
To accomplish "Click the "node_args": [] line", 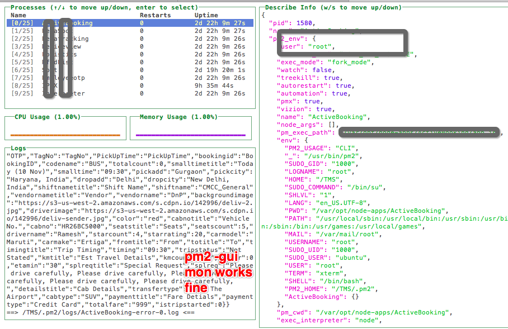I will (308, 125).
